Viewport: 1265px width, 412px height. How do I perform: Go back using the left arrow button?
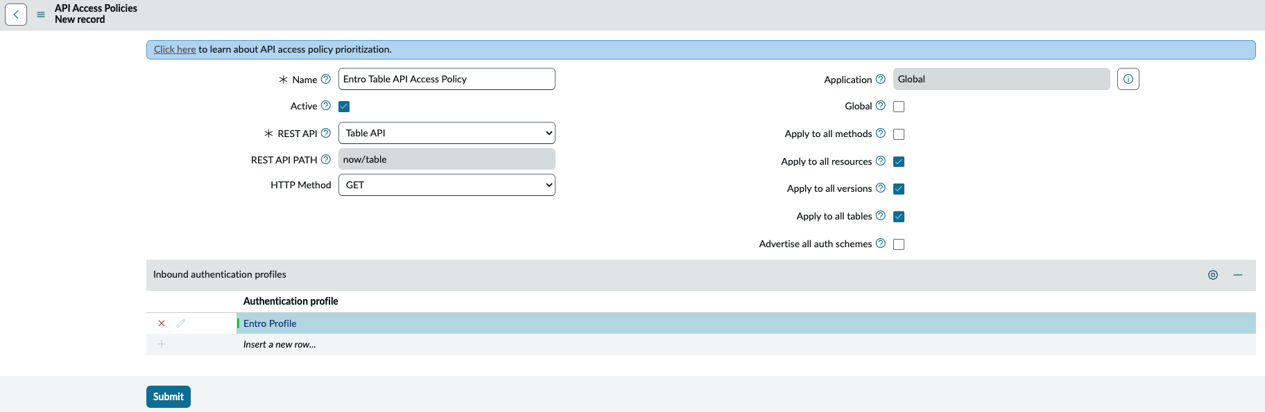coord(16,14)
